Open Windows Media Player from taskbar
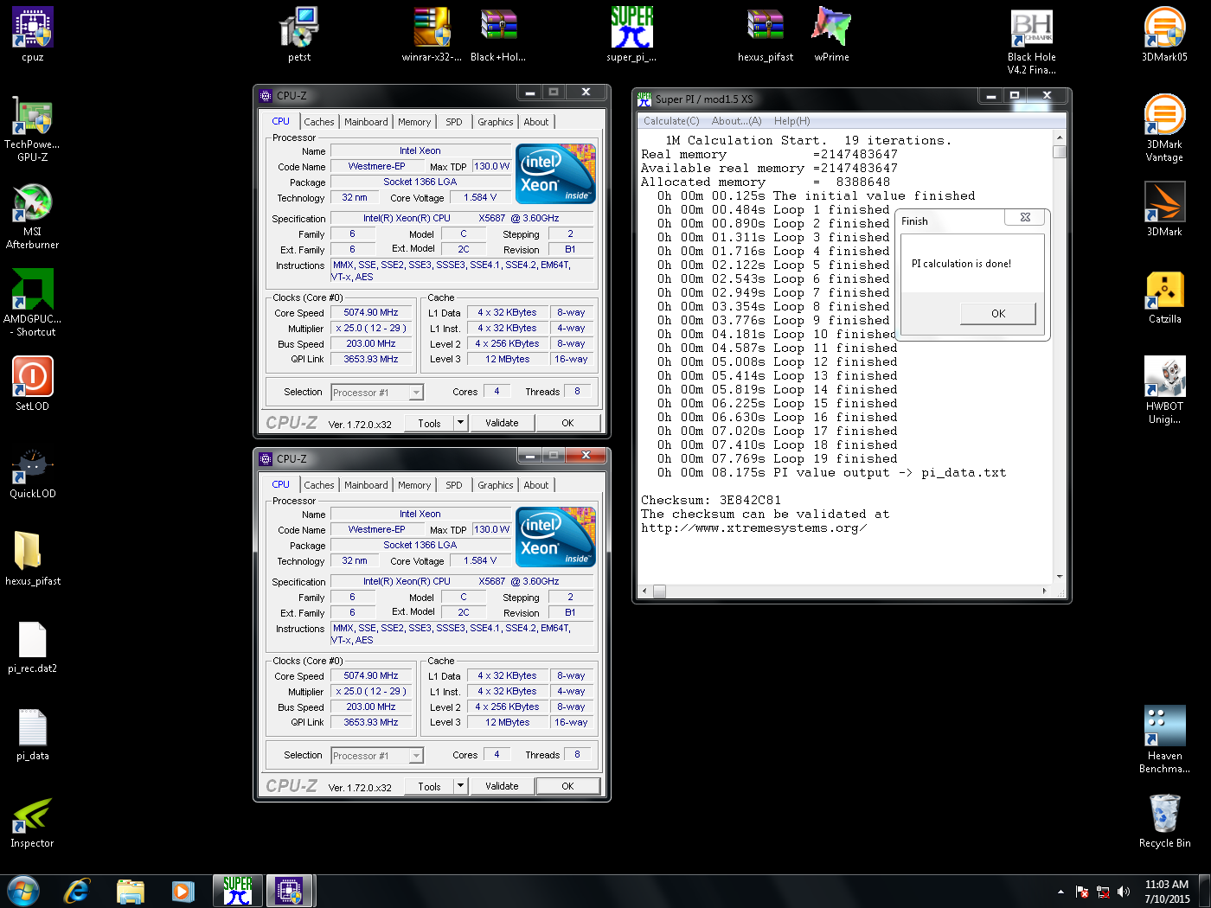This screenshot has width=1211, height=908. (183, 891)
